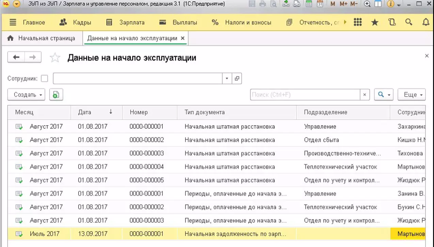Click the Создать dropdown button
Viewport: 434px width, 247px height.
[x=26, y=95]
